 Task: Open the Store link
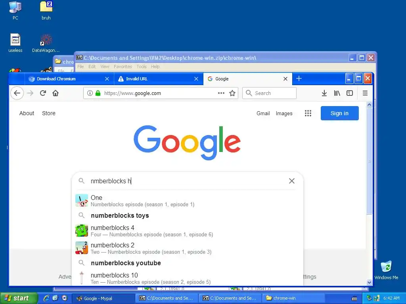click(x=49, y=113)
